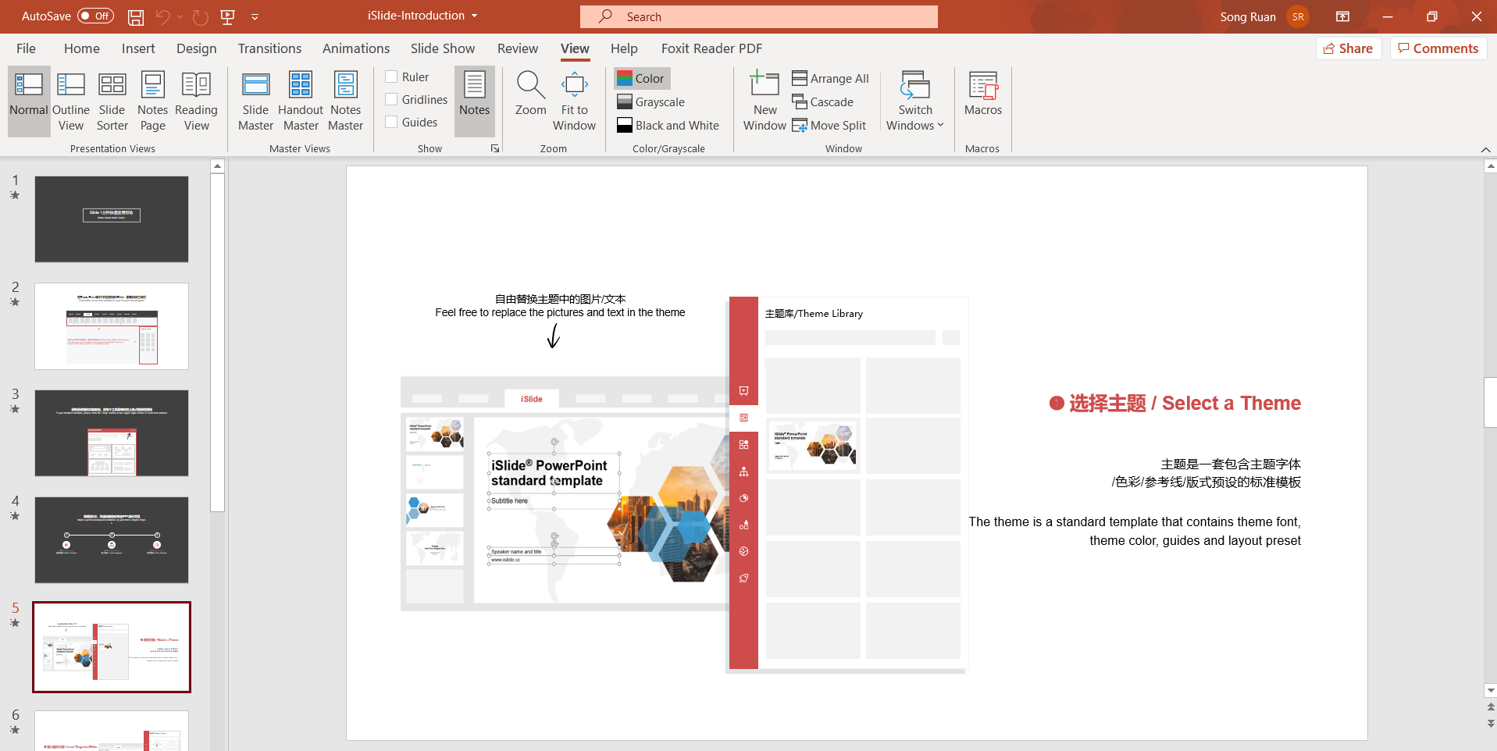This screenshot has height=751, width=1497.
Task: Select slide 2 thumbnail
Action: (112, 326)
